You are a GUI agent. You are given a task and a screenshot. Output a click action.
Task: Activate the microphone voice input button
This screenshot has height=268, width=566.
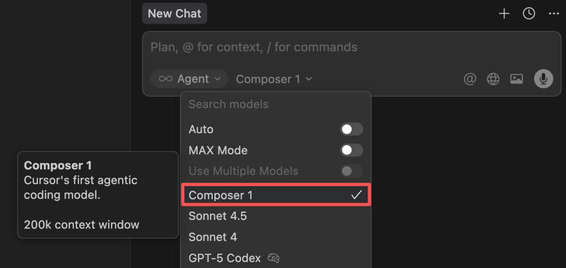tap(543, 79)
